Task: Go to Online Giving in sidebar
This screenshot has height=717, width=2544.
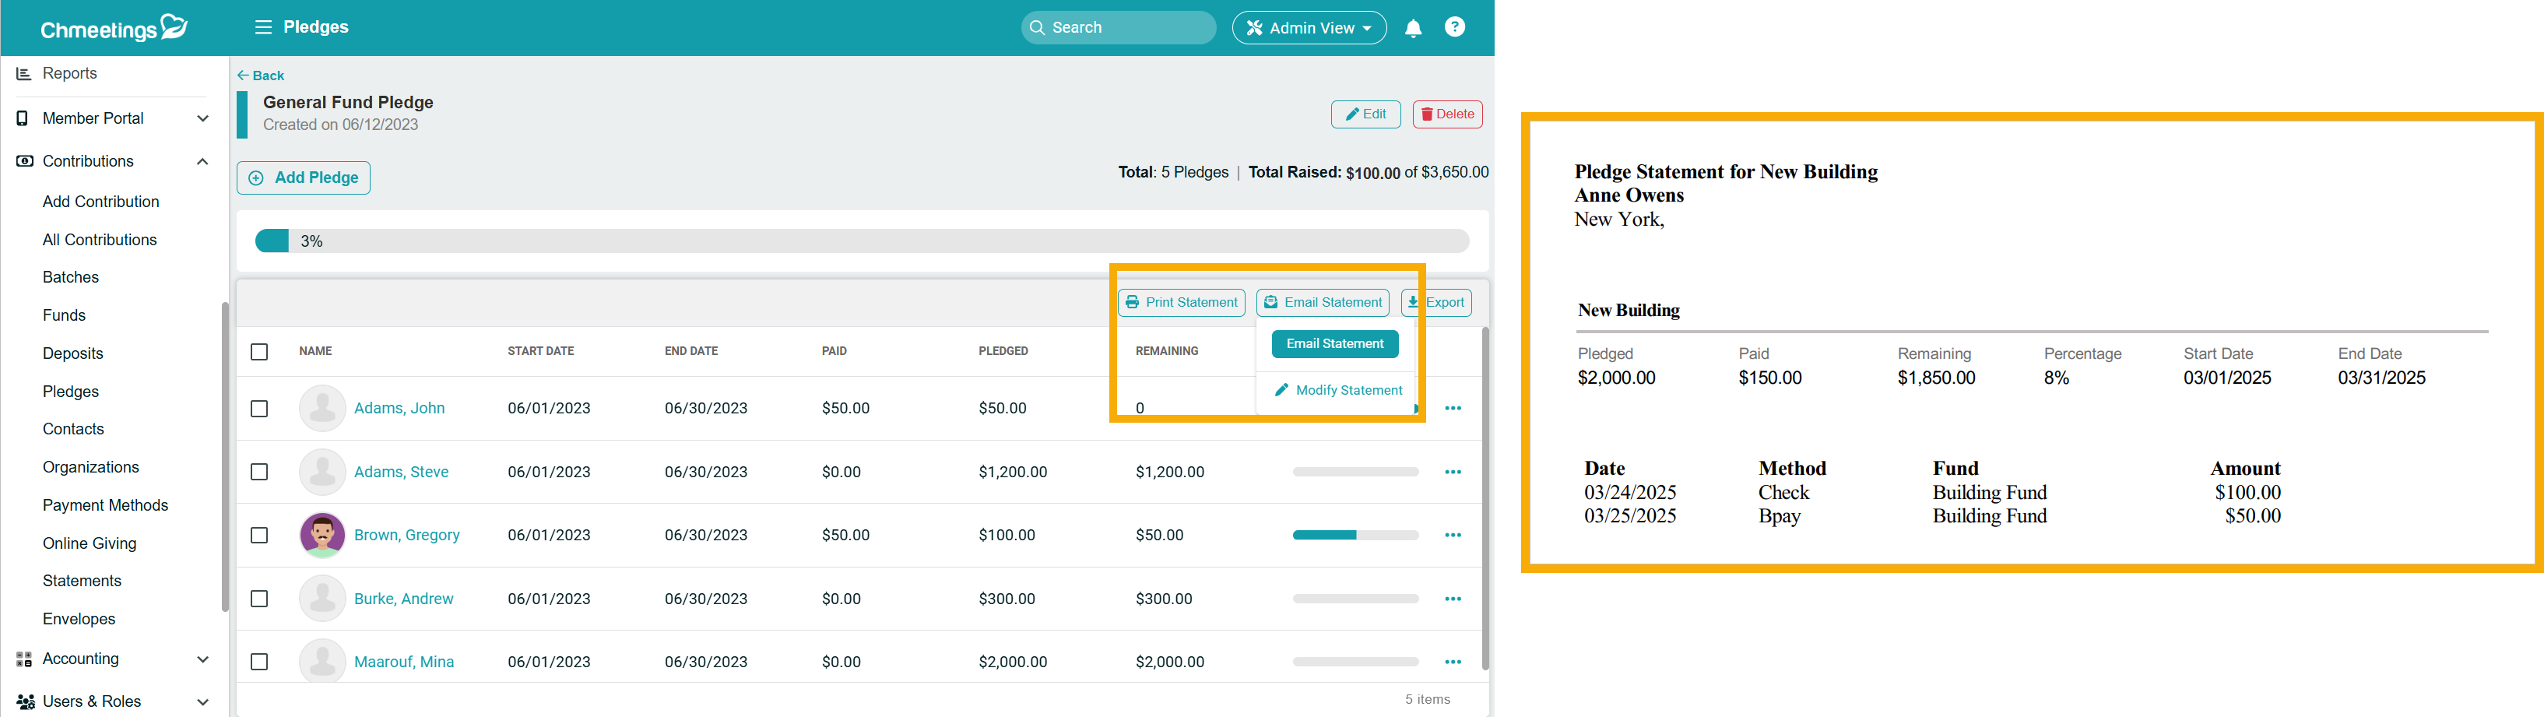Action: pos(90,543)
